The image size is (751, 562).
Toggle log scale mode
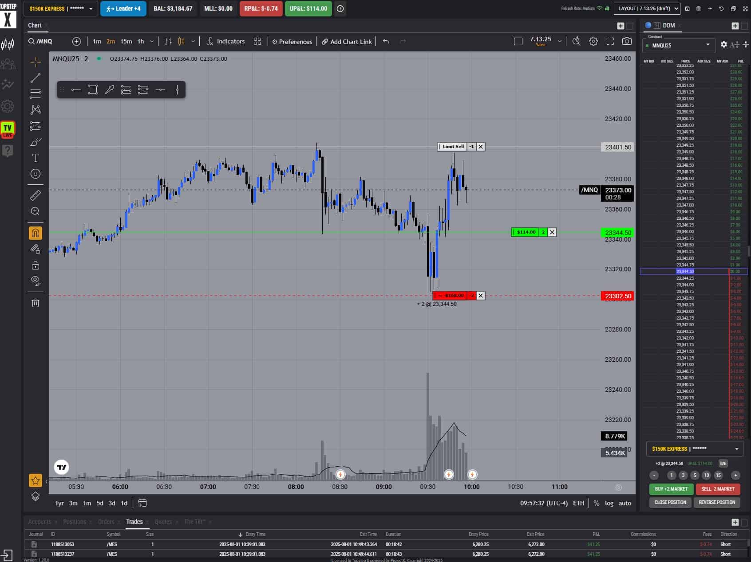click(609, 503)
